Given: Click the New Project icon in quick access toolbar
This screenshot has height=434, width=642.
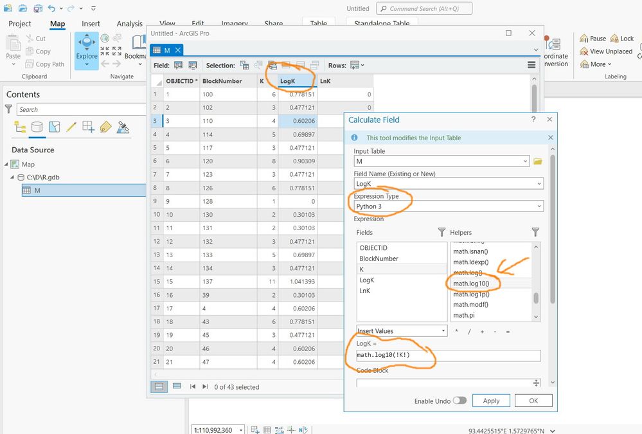Looking at the screenshot, I should (8, 8).
